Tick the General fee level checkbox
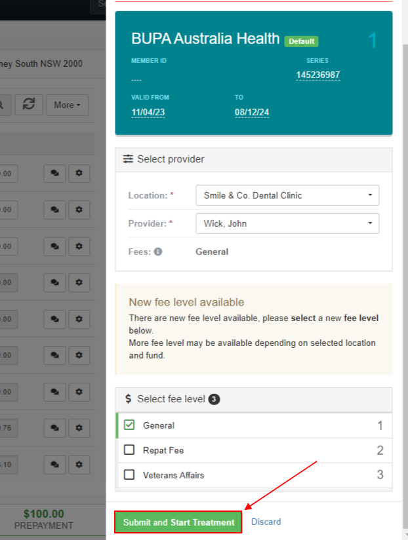408x540 pixels. point(129,425)
